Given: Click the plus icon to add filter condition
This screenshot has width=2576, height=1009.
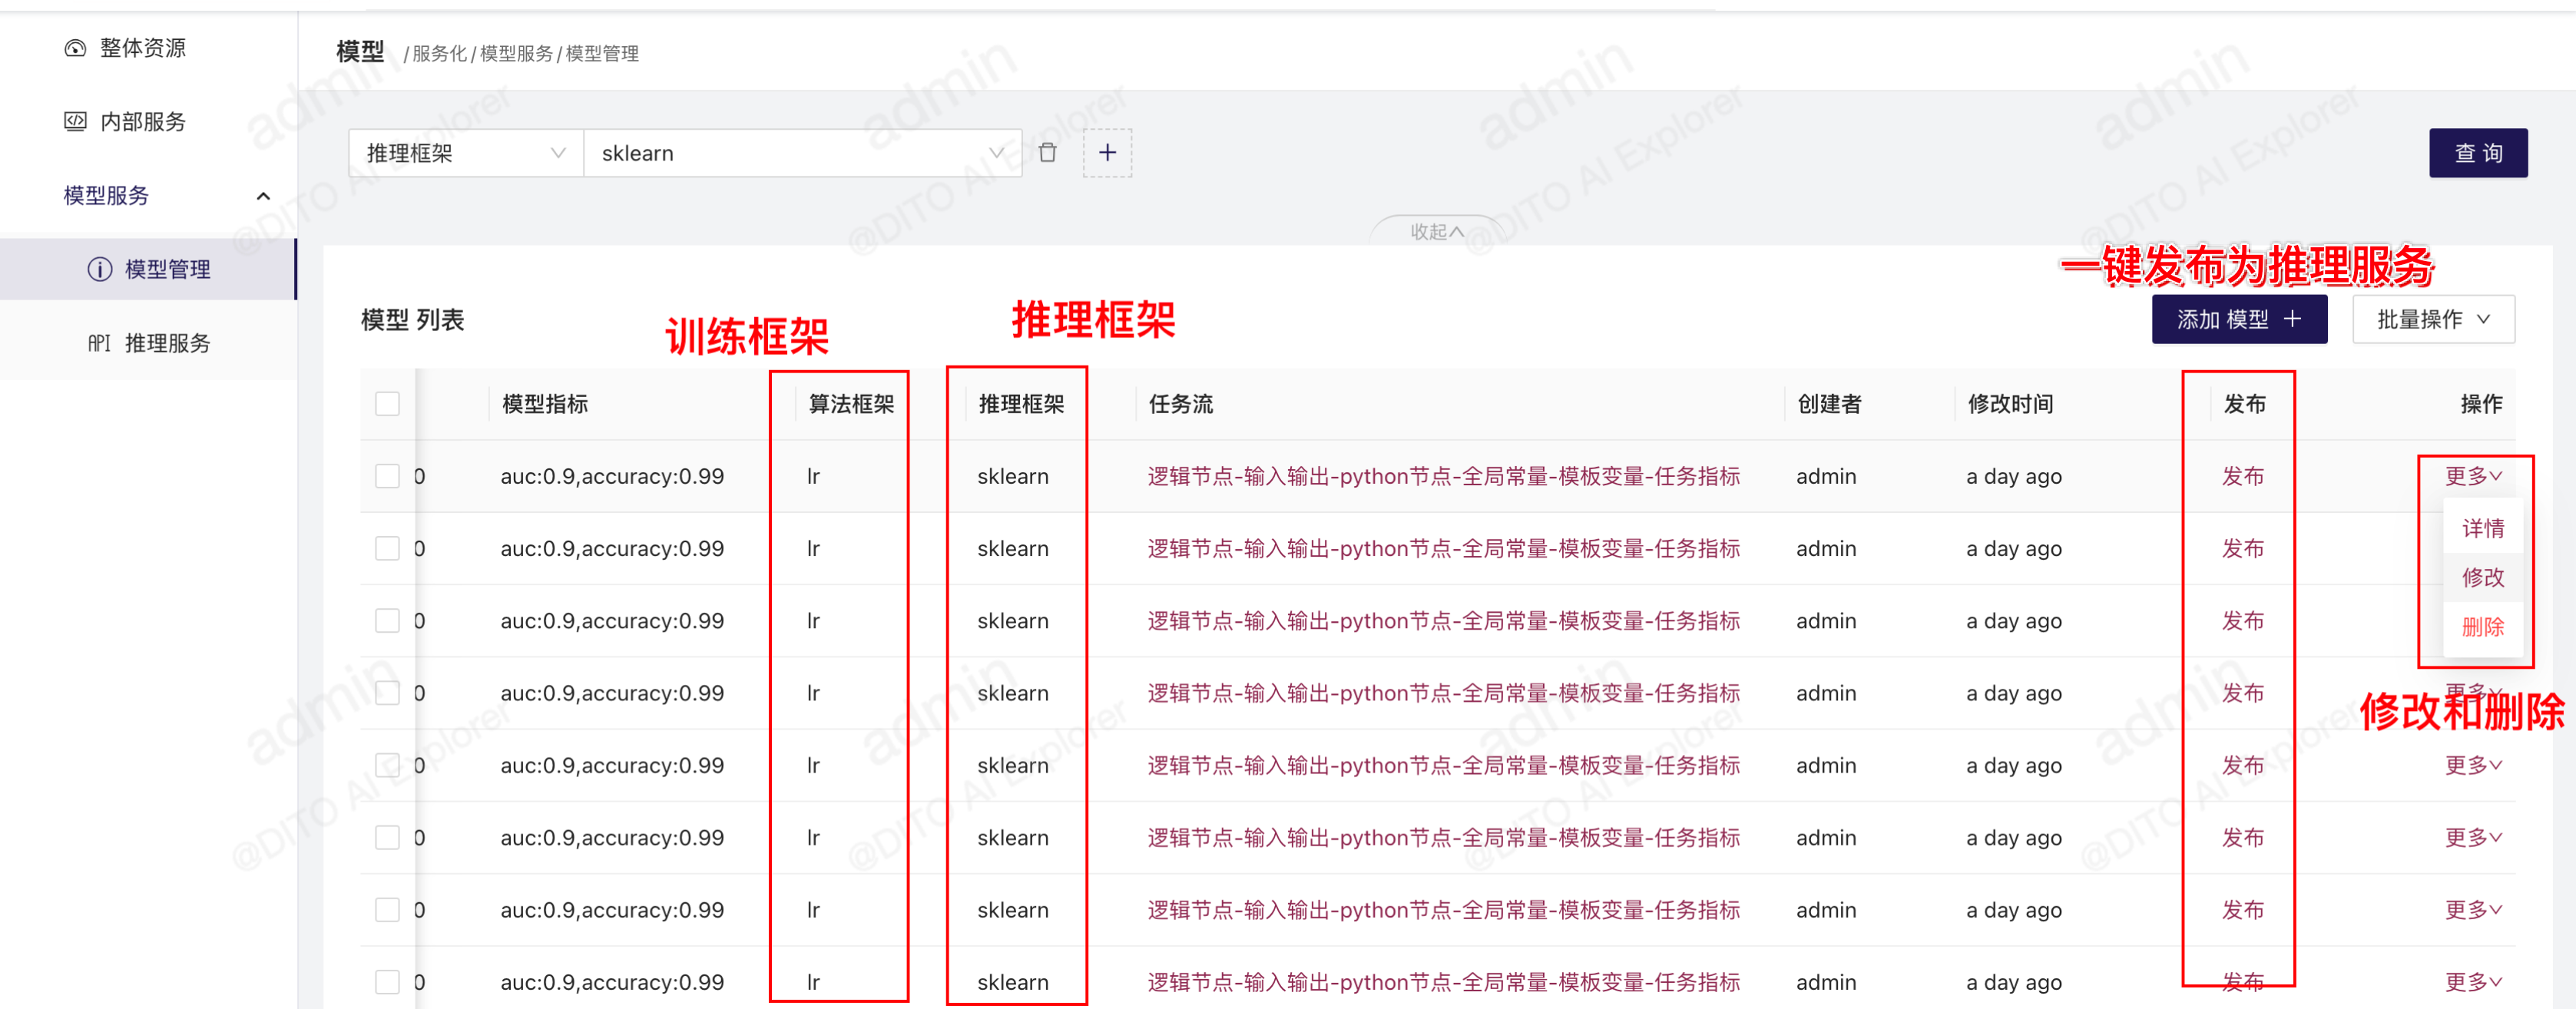Looking at the screenshot, I should point(1107,153).
